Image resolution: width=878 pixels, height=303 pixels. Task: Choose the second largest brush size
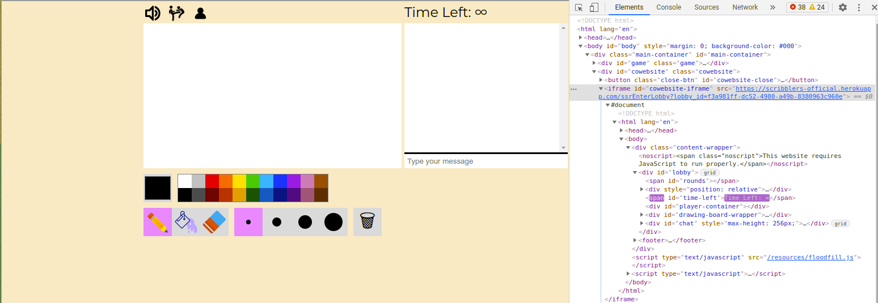point(305,222)
